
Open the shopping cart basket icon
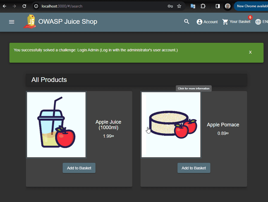point(225,21)
